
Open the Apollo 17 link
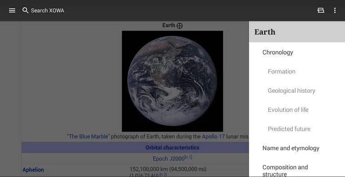click(213, 136)
